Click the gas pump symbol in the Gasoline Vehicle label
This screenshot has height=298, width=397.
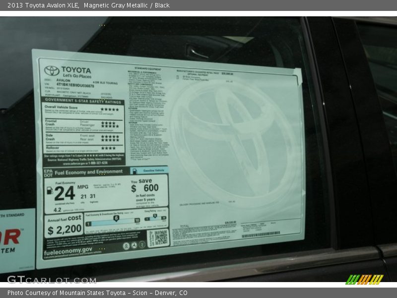click(135, 171)
